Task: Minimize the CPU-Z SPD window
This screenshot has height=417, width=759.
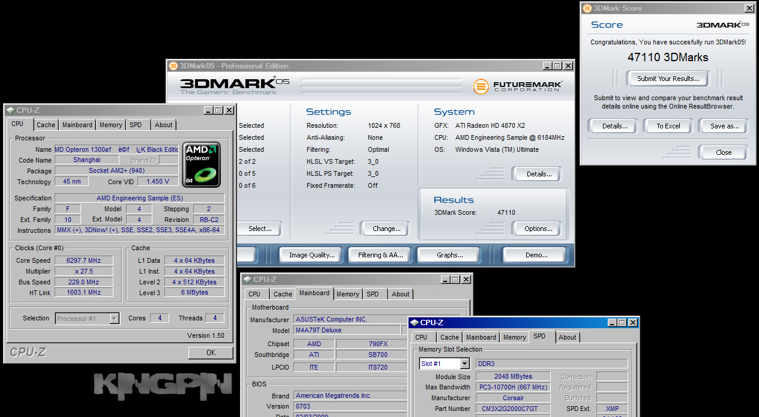Action: pos(612,323)
